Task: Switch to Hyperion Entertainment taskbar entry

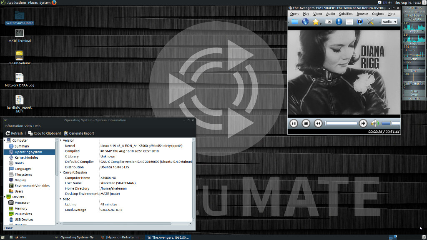Action: click(122, 237)
